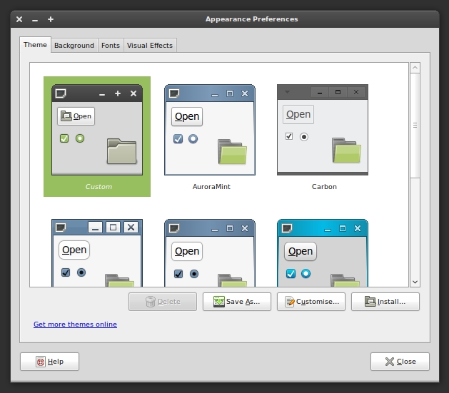Click the folder icon in Custom theme preview
The width and height of the screenshot is (449, 393).
point(121,150)
